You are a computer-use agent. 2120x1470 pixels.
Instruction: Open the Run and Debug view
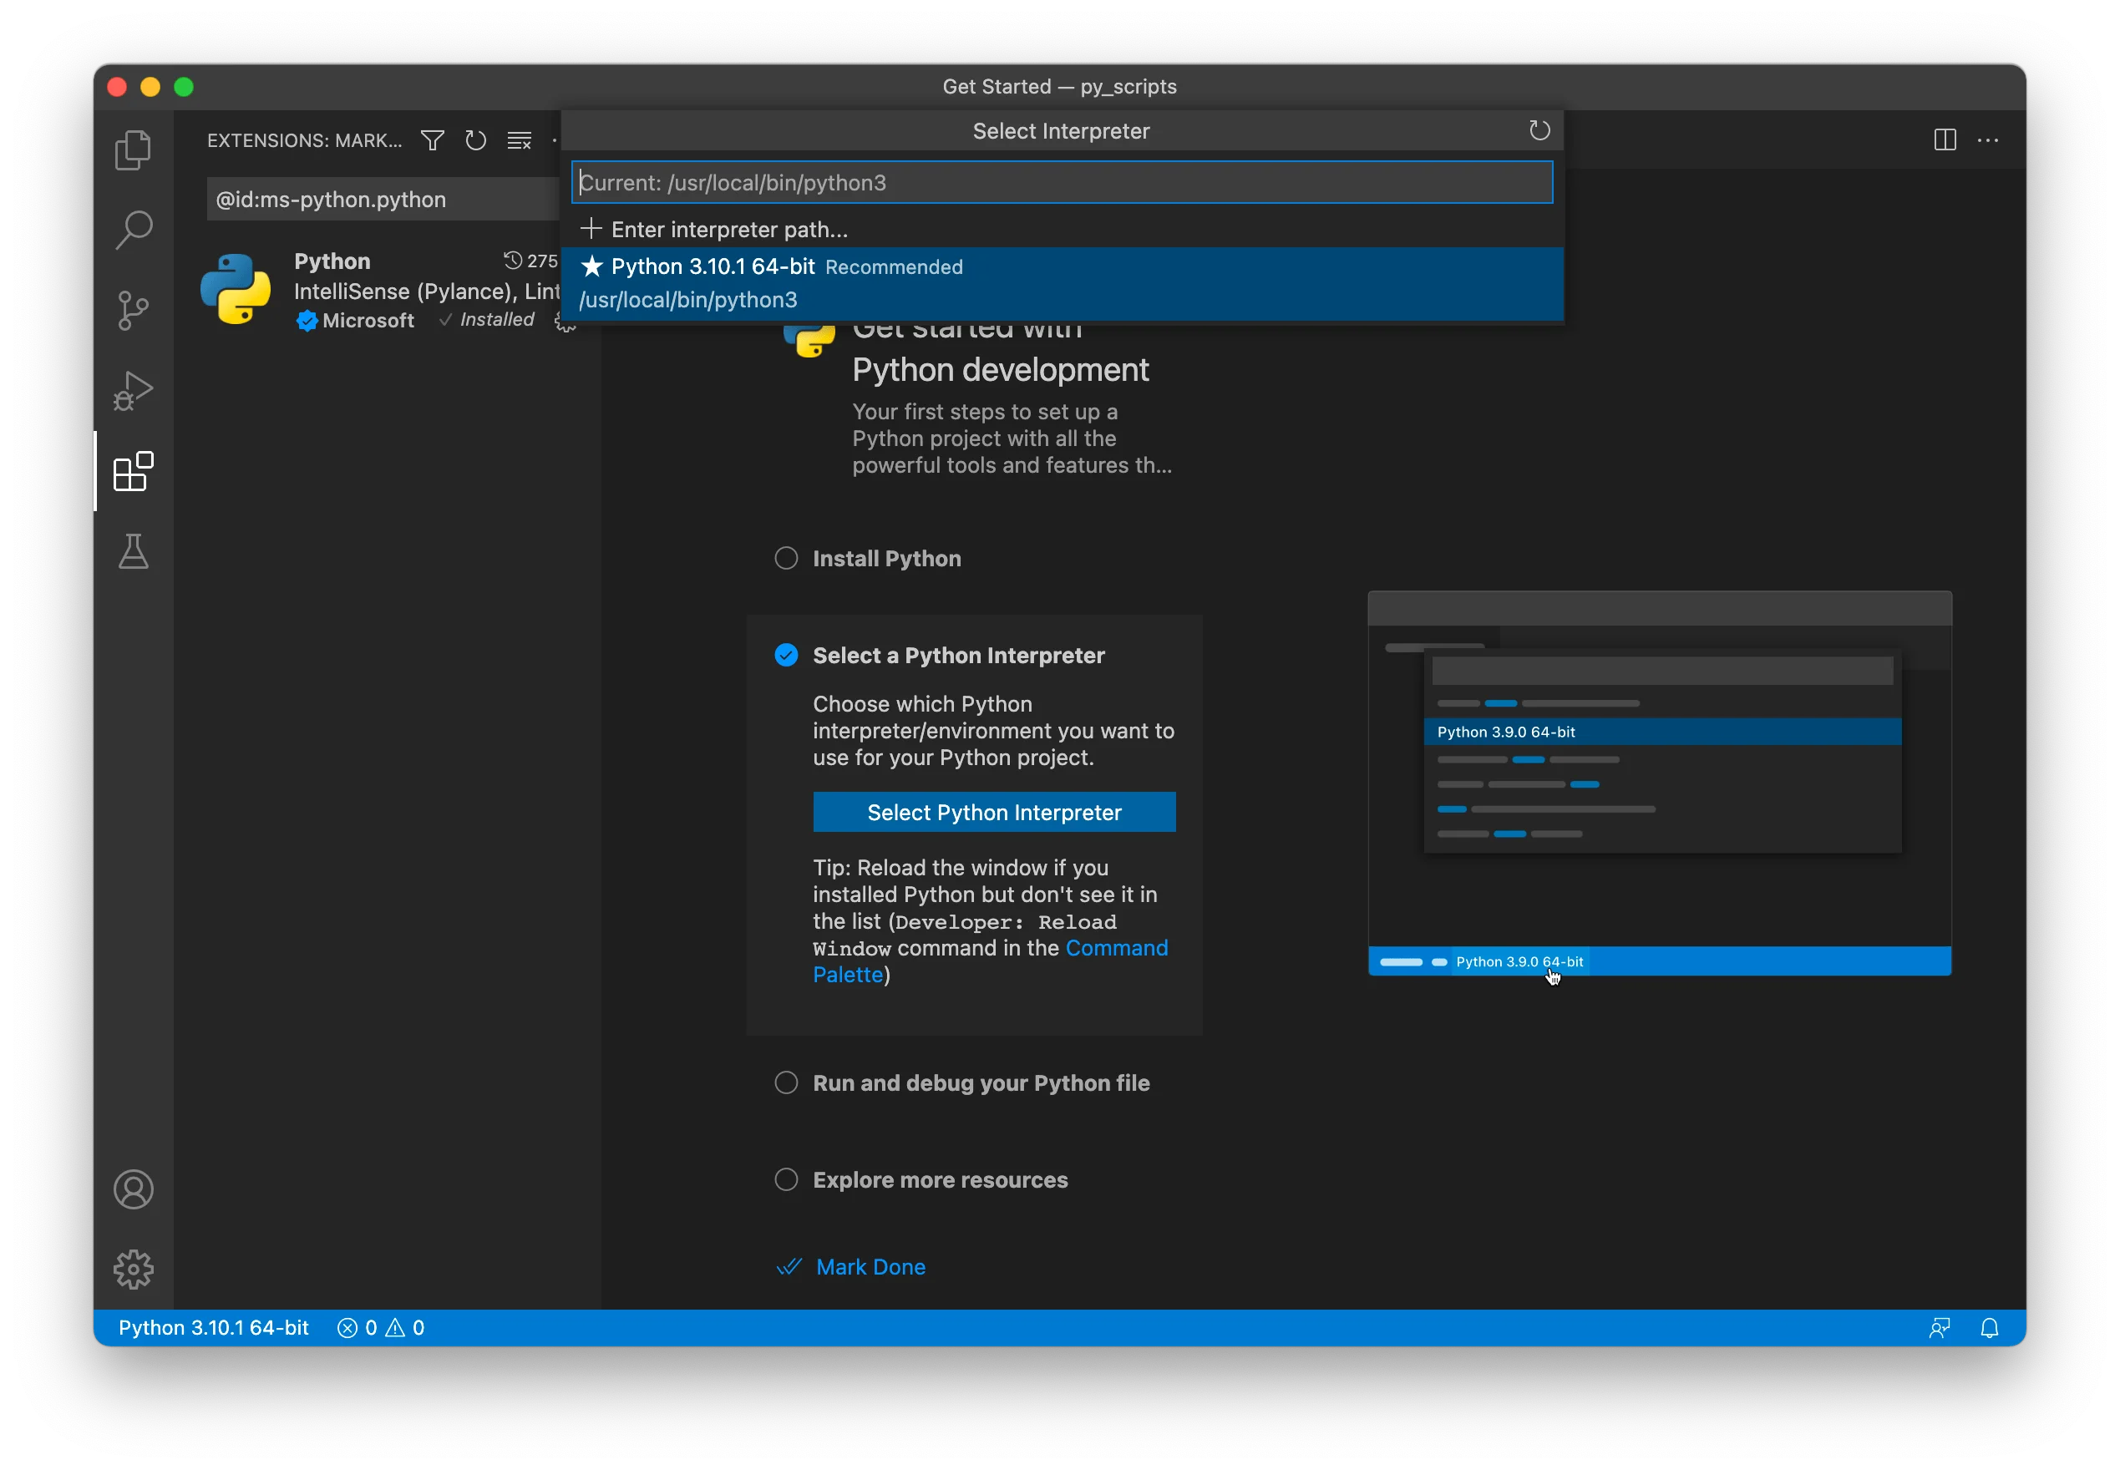(134, 391)
